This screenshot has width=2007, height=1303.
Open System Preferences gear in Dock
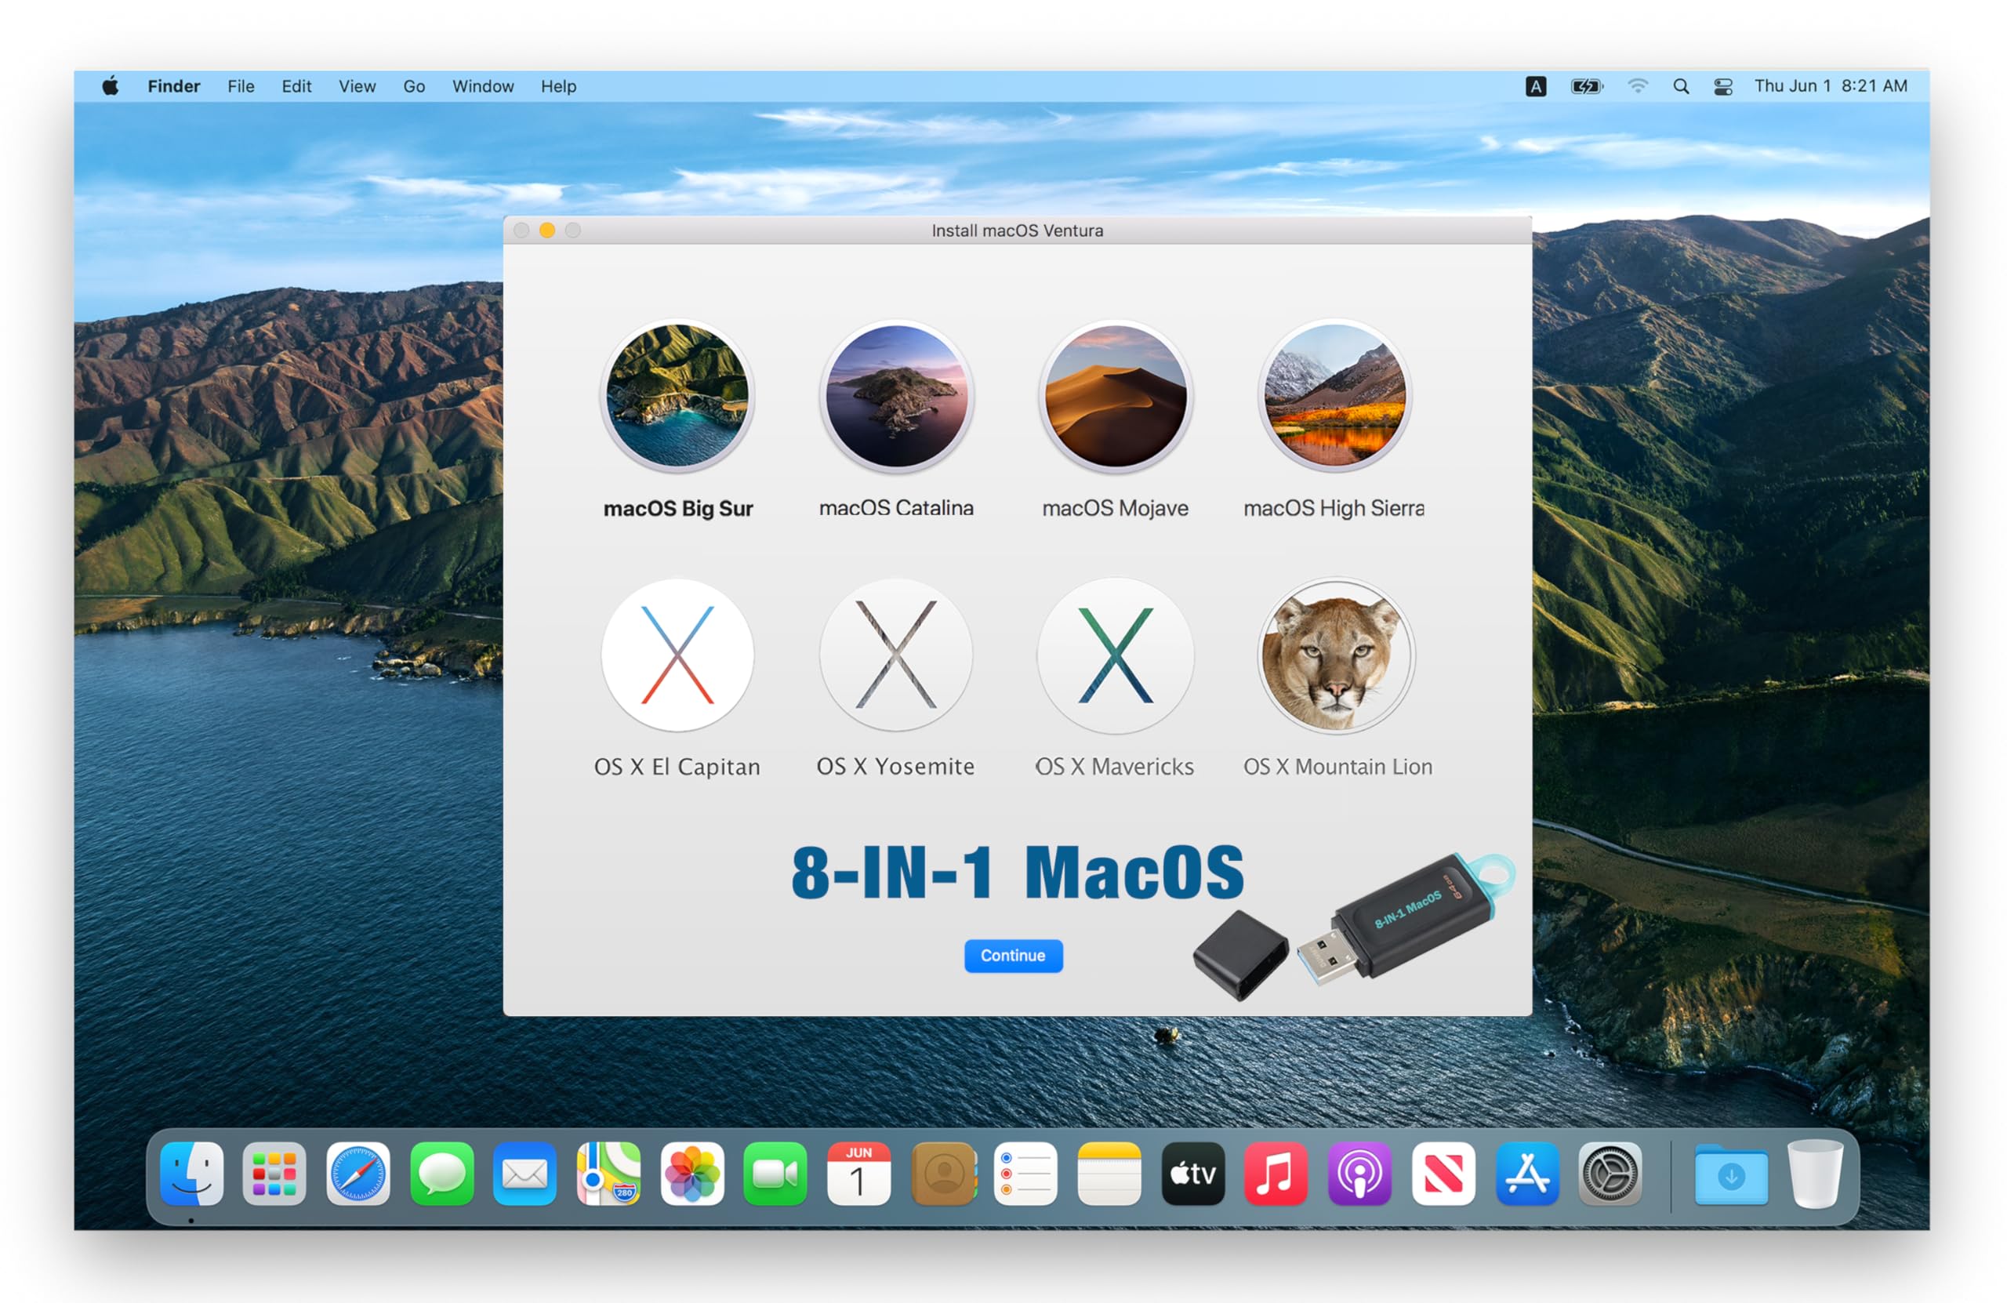(1610, 1174)
